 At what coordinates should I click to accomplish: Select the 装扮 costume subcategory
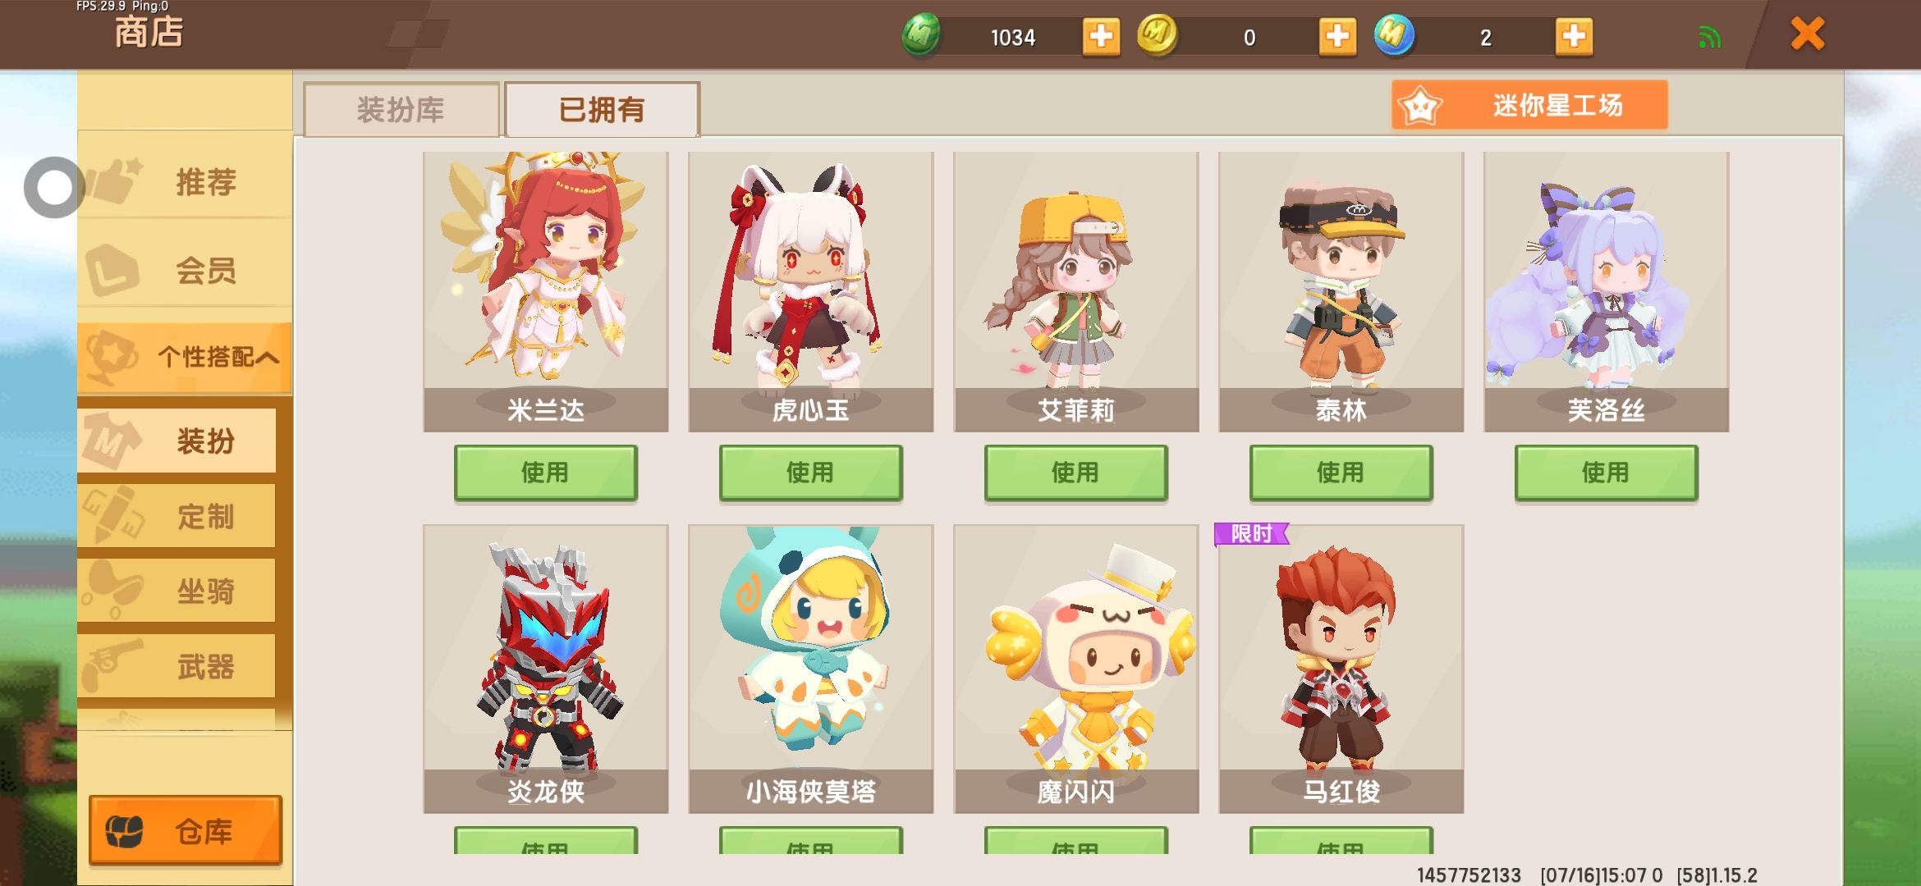[177, 441]
